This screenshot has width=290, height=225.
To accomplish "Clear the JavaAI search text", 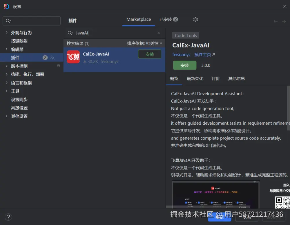I will (x=159, y=33).
